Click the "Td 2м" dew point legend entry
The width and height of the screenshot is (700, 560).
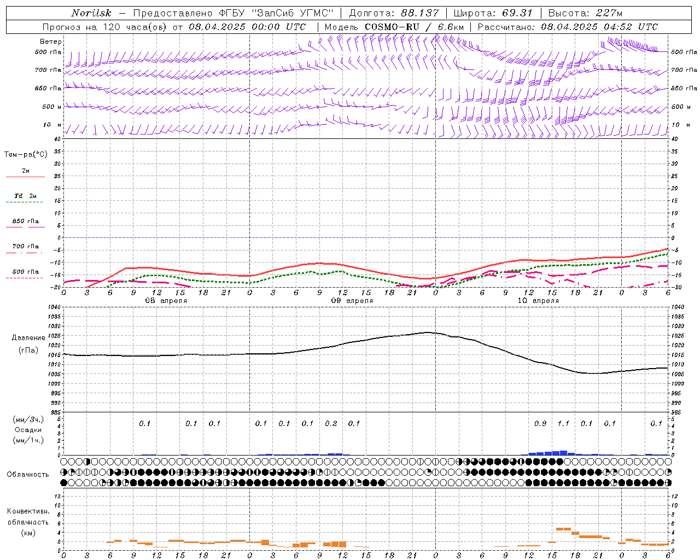click(x=26, y=196)
